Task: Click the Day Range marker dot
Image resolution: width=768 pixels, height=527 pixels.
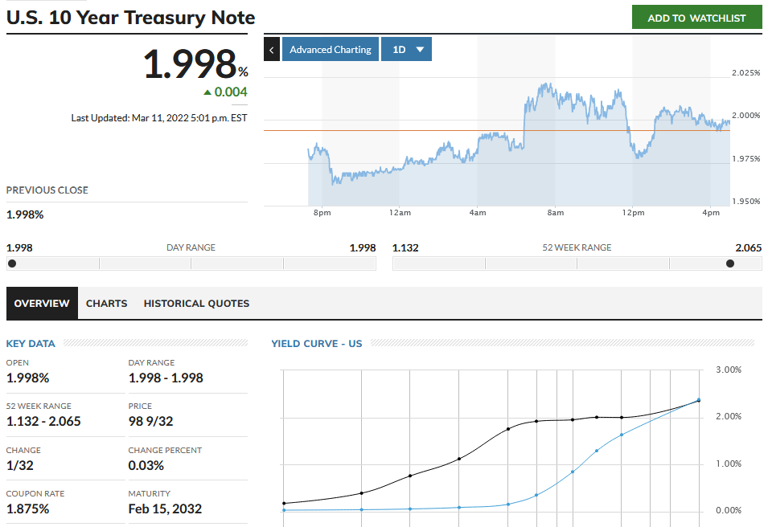Action: pyautogui.click(x=12, y=263)
